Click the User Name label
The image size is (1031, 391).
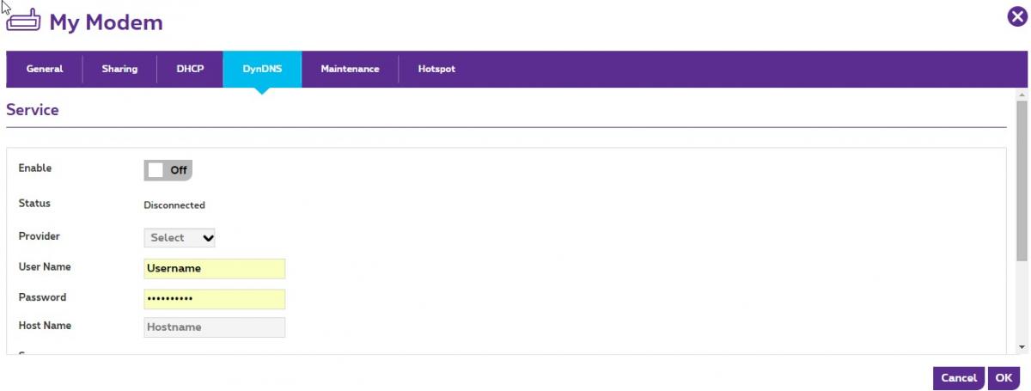[45, 266]
